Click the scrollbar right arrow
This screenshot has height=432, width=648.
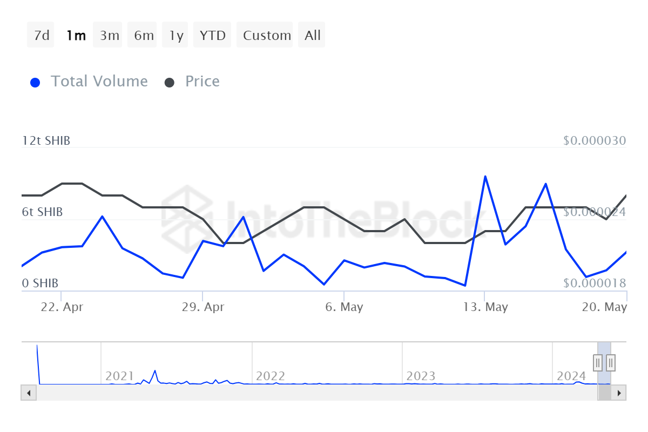point(619,393)
